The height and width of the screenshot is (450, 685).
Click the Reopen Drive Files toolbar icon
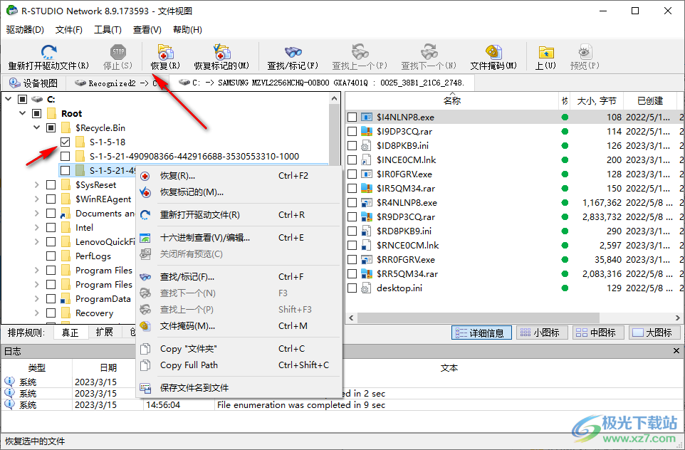coord(48,52)
